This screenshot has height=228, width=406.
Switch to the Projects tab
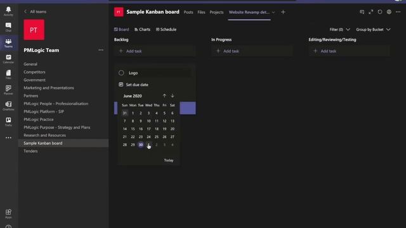[216, 12]
